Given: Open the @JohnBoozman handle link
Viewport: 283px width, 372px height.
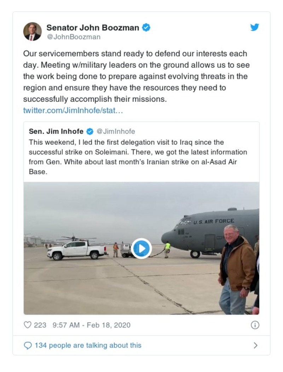Looking at the screenshot, I should click(73, 37).
